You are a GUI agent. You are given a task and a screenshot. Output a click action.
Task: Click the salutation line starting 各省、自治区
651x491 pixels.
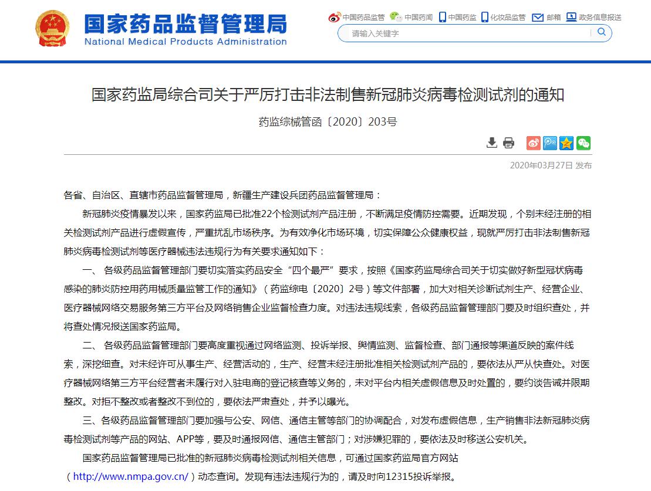222,195
